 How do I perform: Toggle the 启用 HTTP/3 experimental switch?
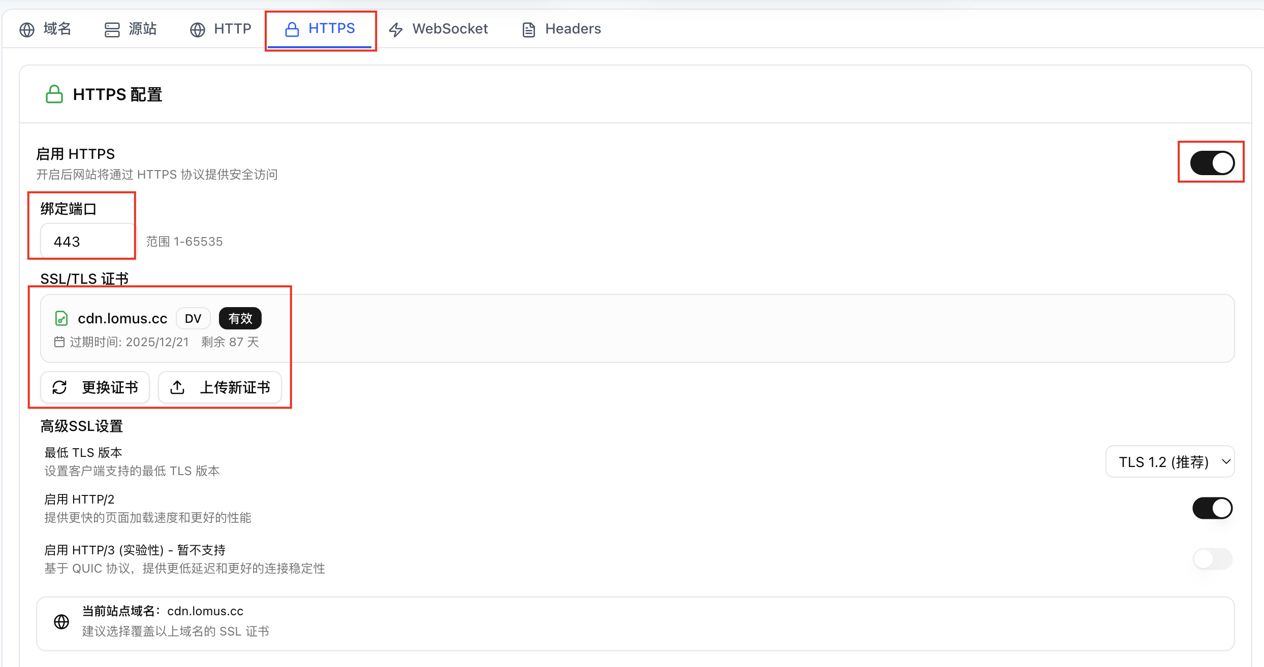point(1212,559)
